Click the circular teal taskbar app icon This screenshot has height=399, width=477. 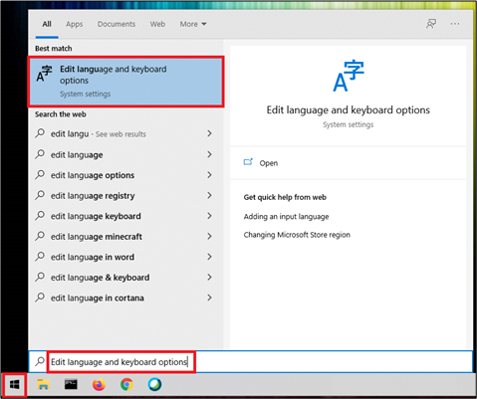click(154, 385)
